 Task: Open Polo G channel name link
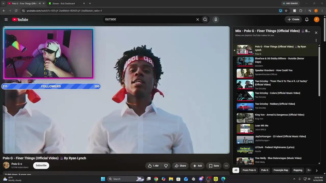(x=16, y=164)
